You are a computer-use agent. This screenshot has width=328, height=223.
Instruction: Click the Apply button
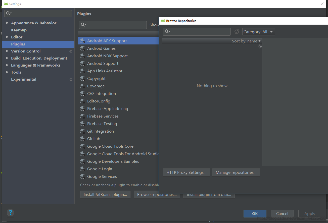(x=310, y=213)
